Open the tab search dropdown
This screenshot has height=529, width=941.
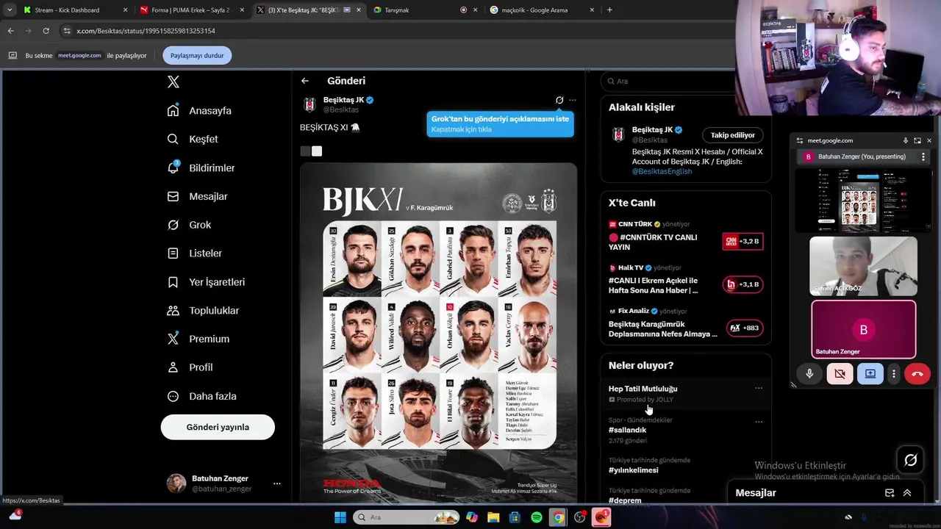point(10,10)
